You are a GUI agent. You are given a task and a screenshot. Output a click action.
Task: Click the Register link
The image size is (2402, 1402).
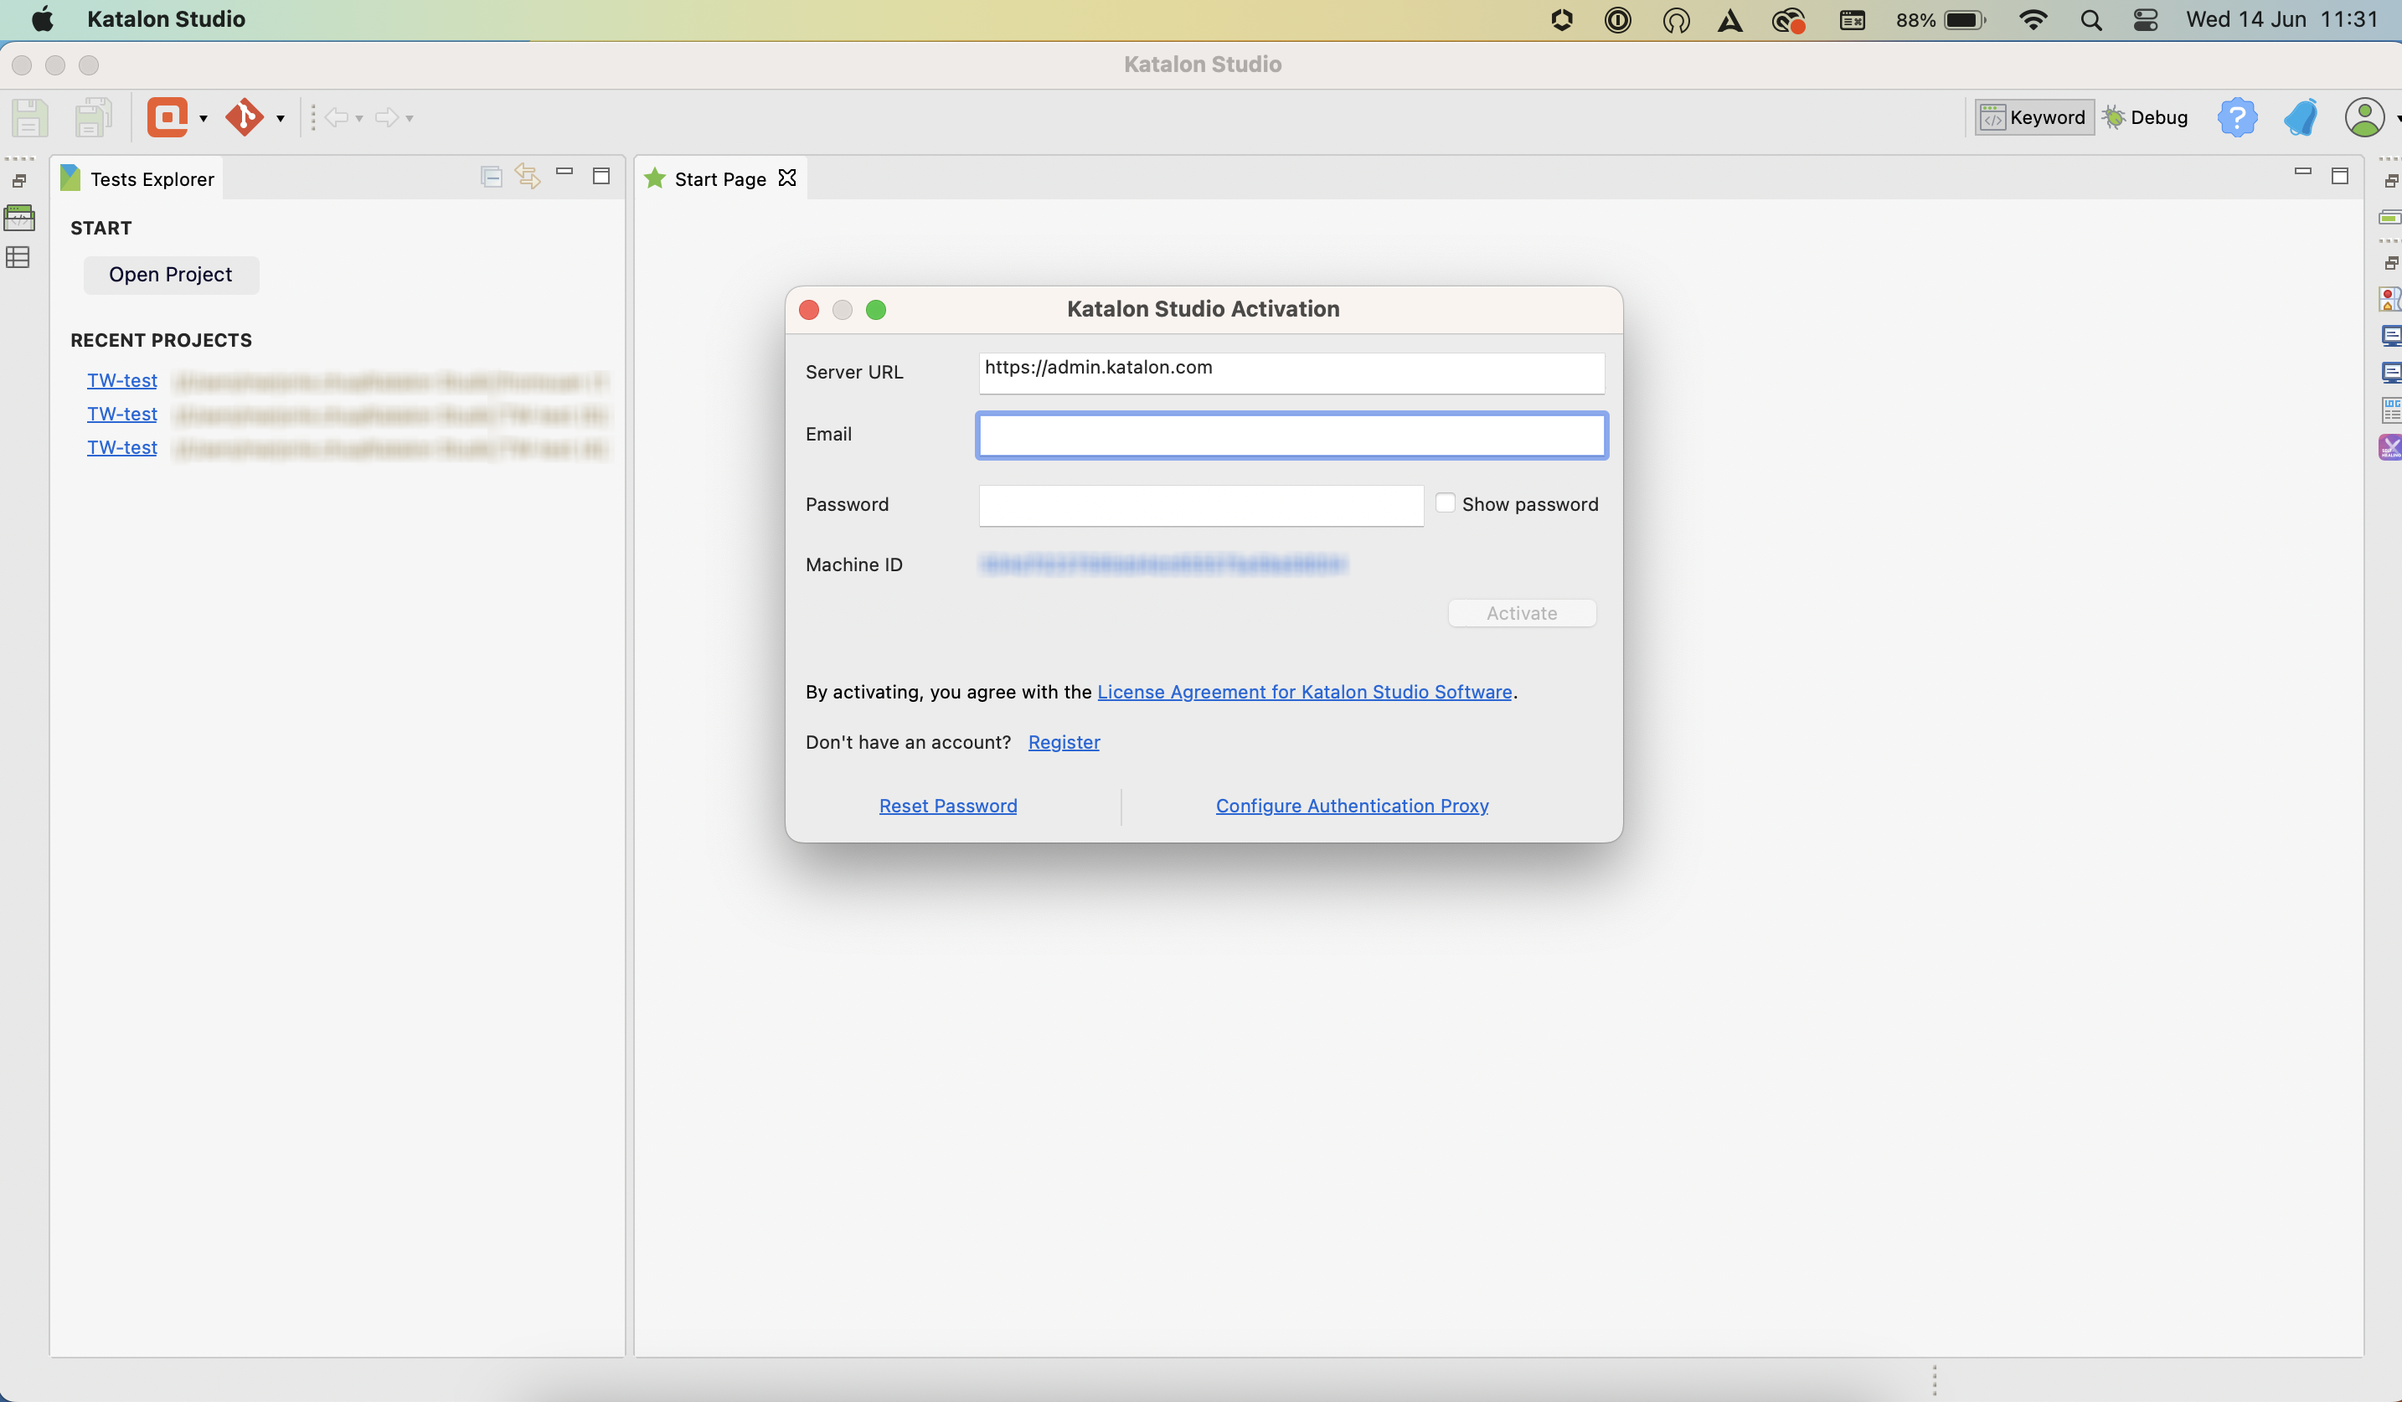[x=1064, y=743]
